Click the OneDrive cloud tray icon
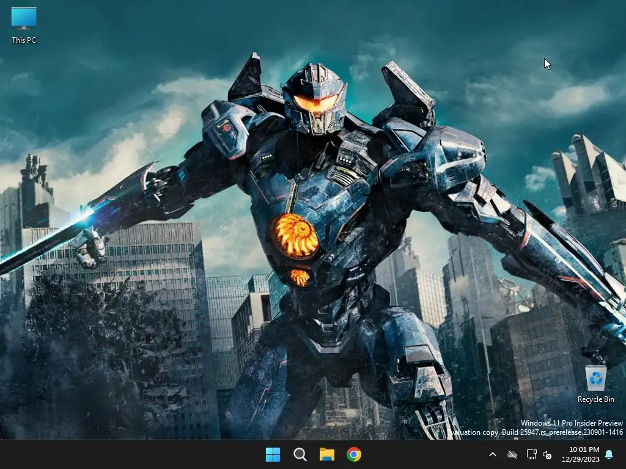 pos(512,454)
